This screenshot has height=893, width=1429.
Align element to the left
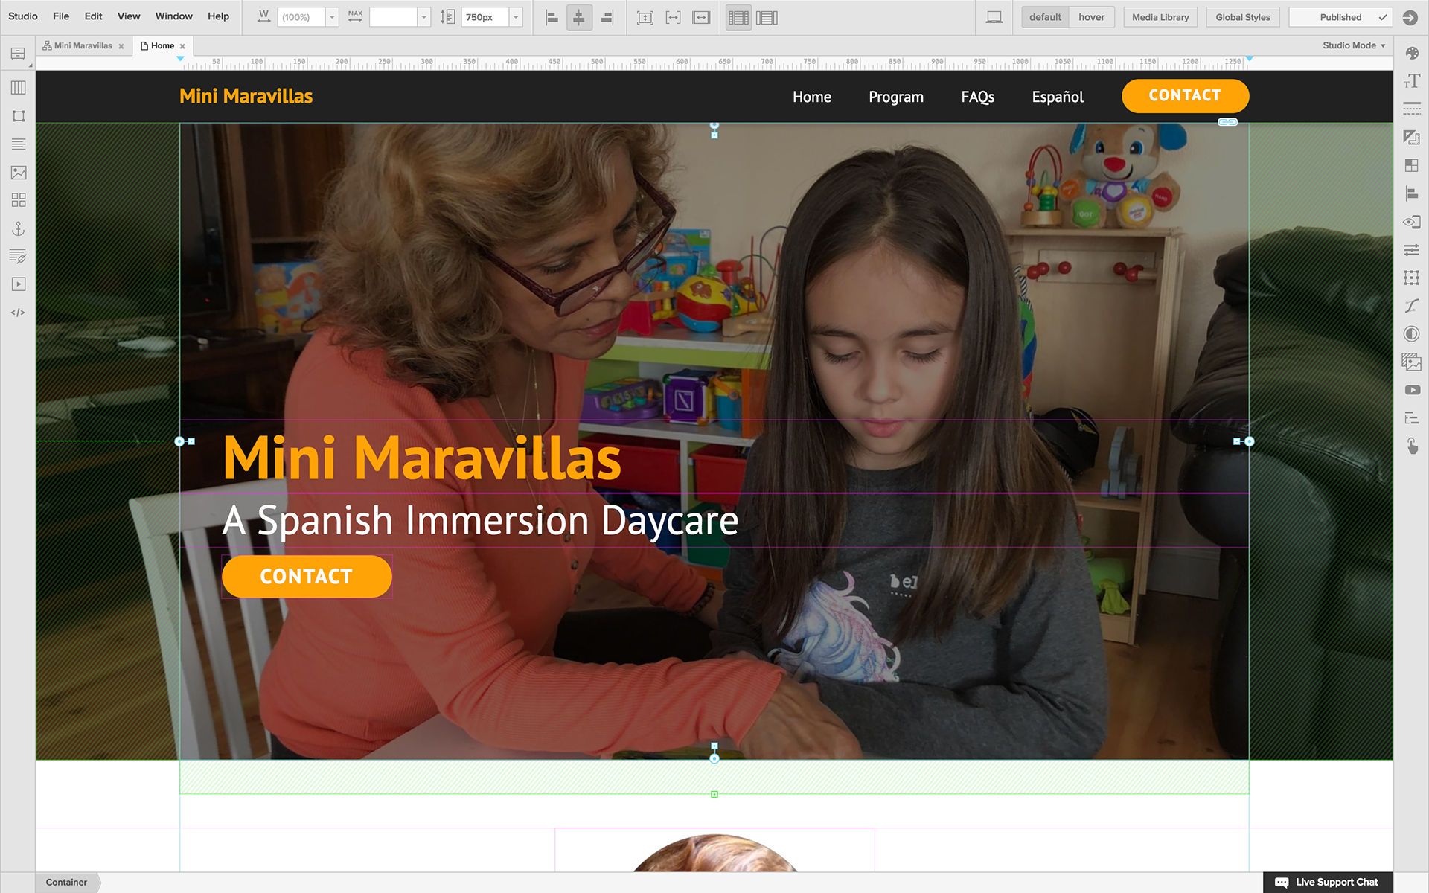point(552,17)
